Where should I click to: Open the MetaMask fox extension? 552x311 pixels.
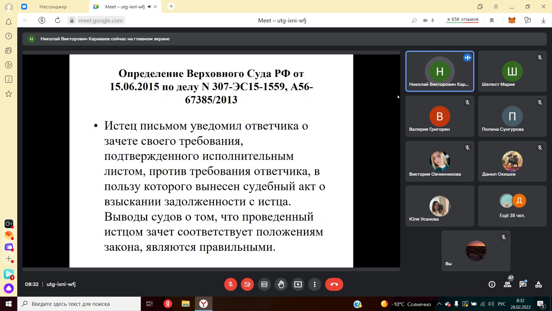tap(512, 20)
